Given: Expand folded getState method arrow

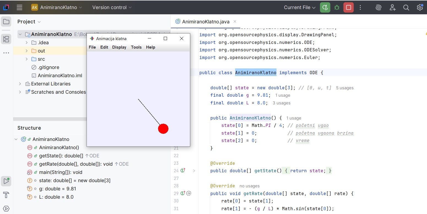Looking at the screenshot, I should pos(194,171).
